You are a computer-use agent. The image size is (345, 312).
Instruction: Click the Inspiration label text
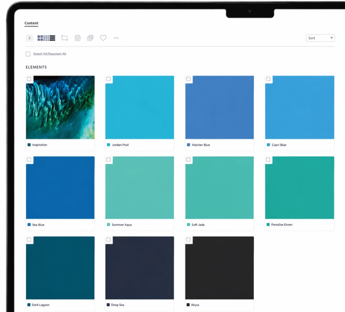pyautogui.click(x=40, y=145)
